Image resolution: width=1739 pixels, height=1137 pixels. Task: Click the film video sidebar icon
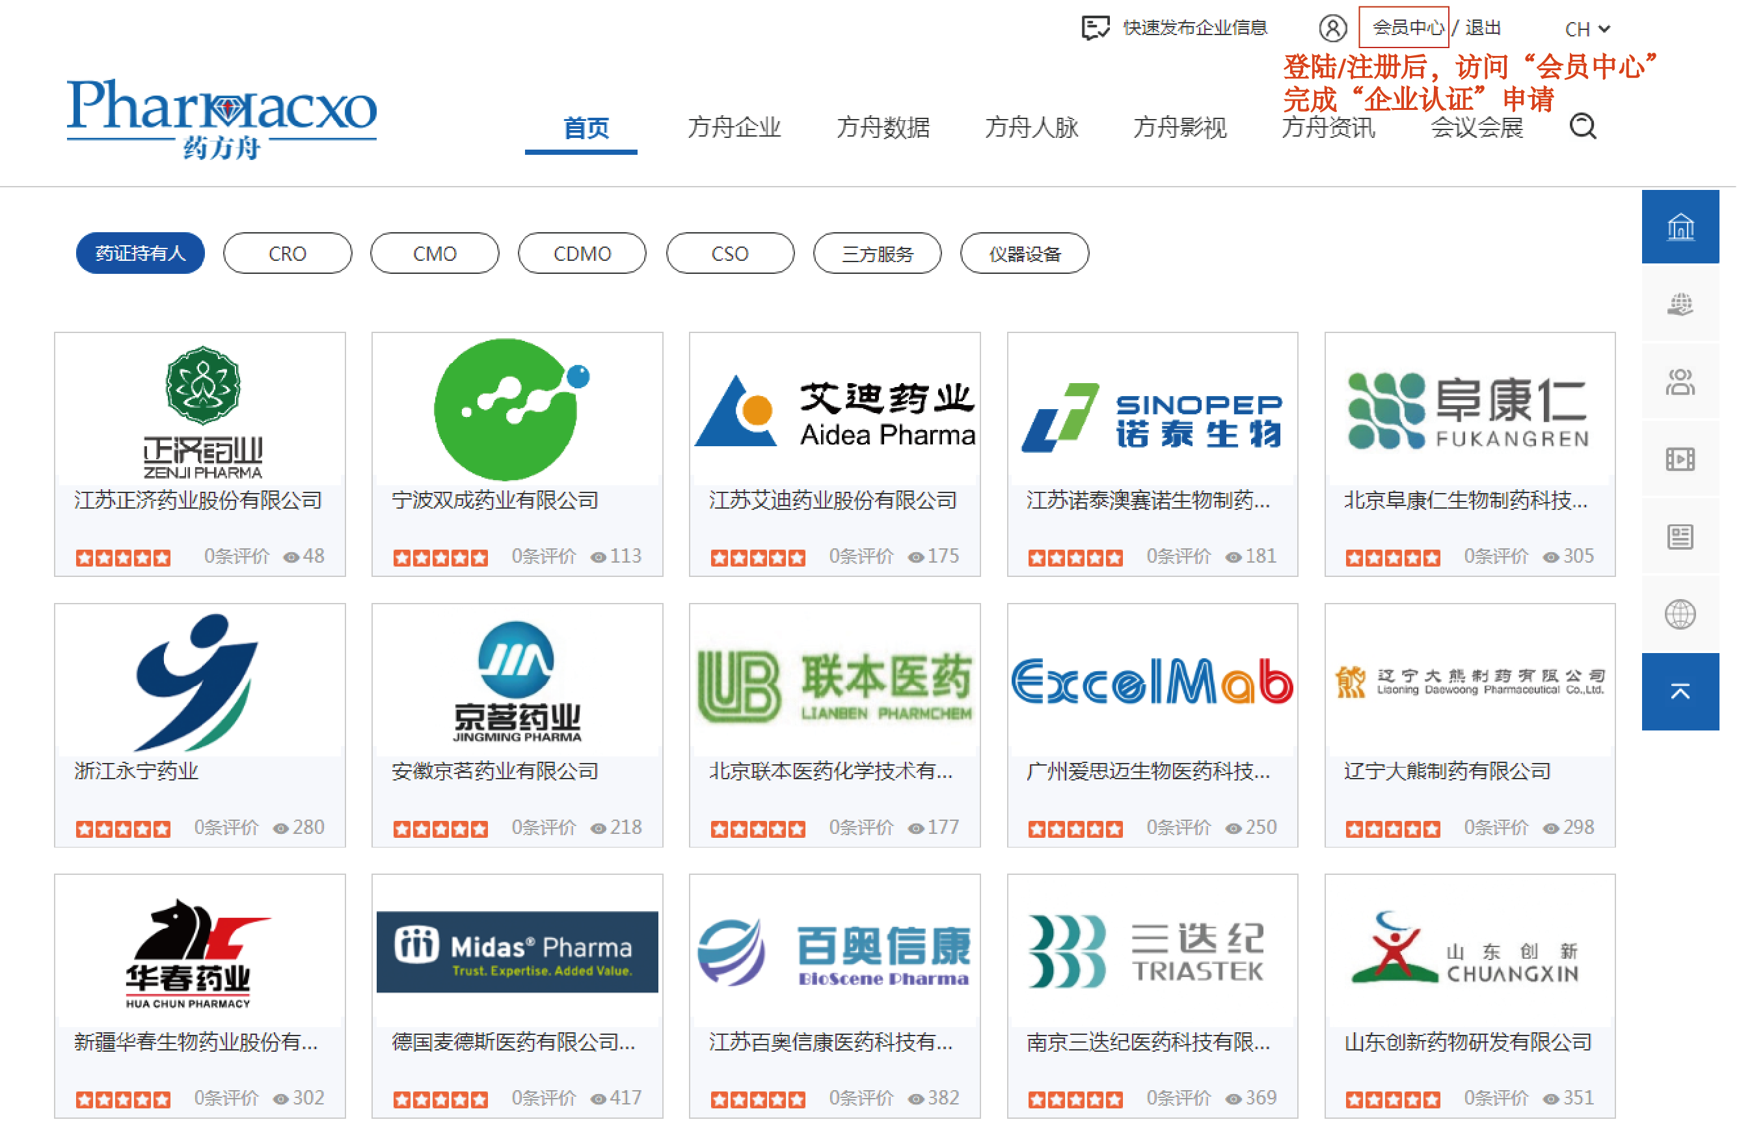pos(1682,460)
